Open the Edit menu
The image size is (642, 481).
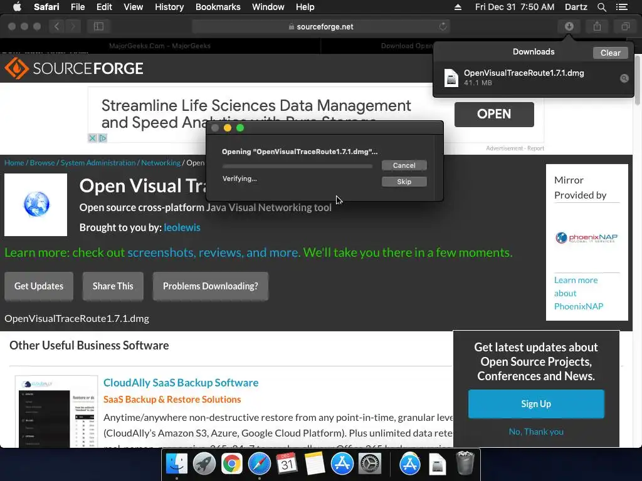point(104,7)
